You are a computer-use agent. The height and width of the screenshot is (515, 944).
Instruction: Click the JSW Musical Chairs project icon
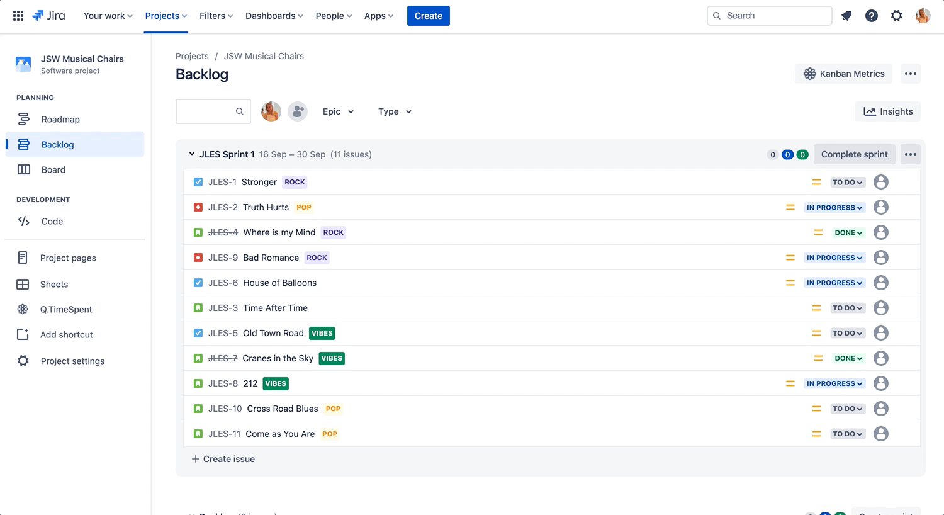coord(23,64)
